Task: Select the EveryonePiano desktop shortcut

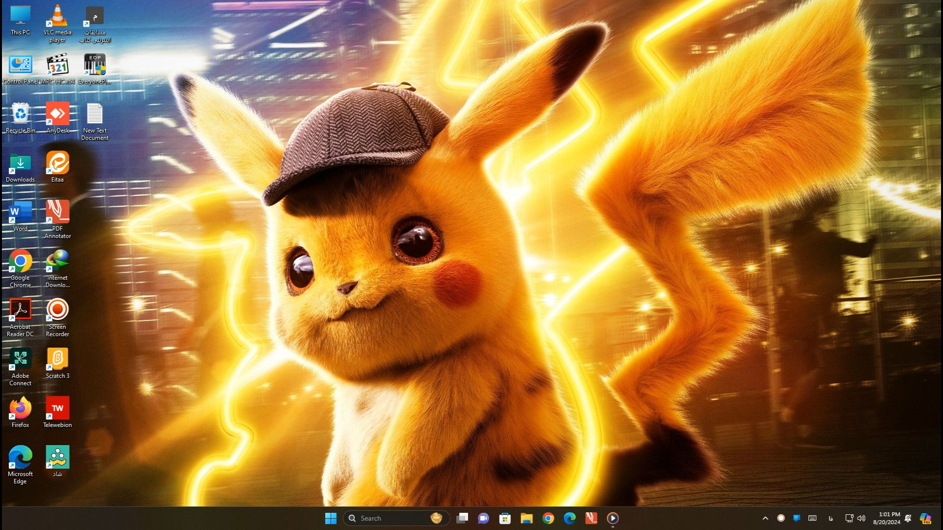Action: [95, 69]
